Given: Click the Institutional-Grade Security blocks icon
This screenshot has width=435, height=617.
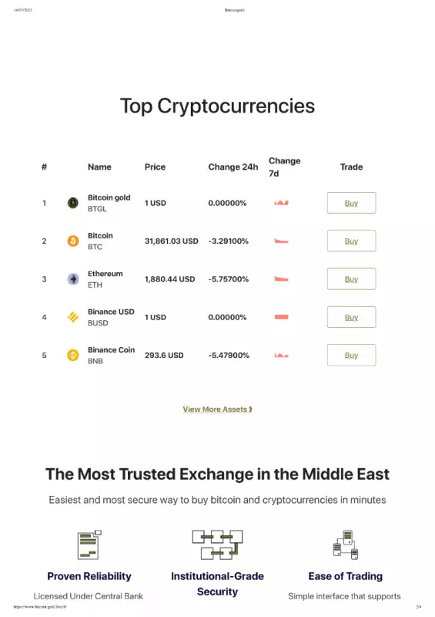Looking at the screenshot, I should (x=217, y=545).
